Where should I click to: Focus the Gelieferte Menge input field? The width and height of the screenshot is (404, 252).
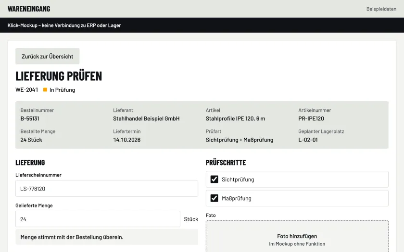coord(98,219)
